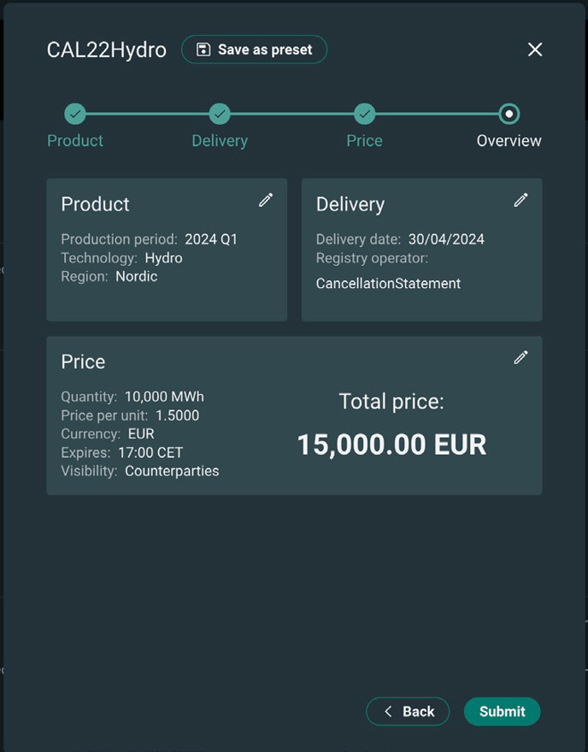Image resolution: width=588 pixels, height=752 pixels.
Task: Select the Product step checkmark circle
Action: [x=75, y=114]
